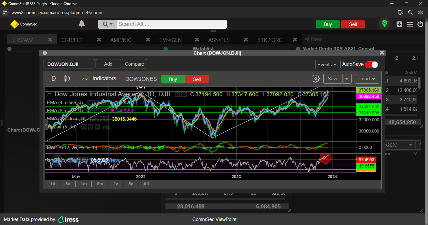Screen dimensions: 428x225
Task: Open the Indicators menu
Action: tap(99, 78)
